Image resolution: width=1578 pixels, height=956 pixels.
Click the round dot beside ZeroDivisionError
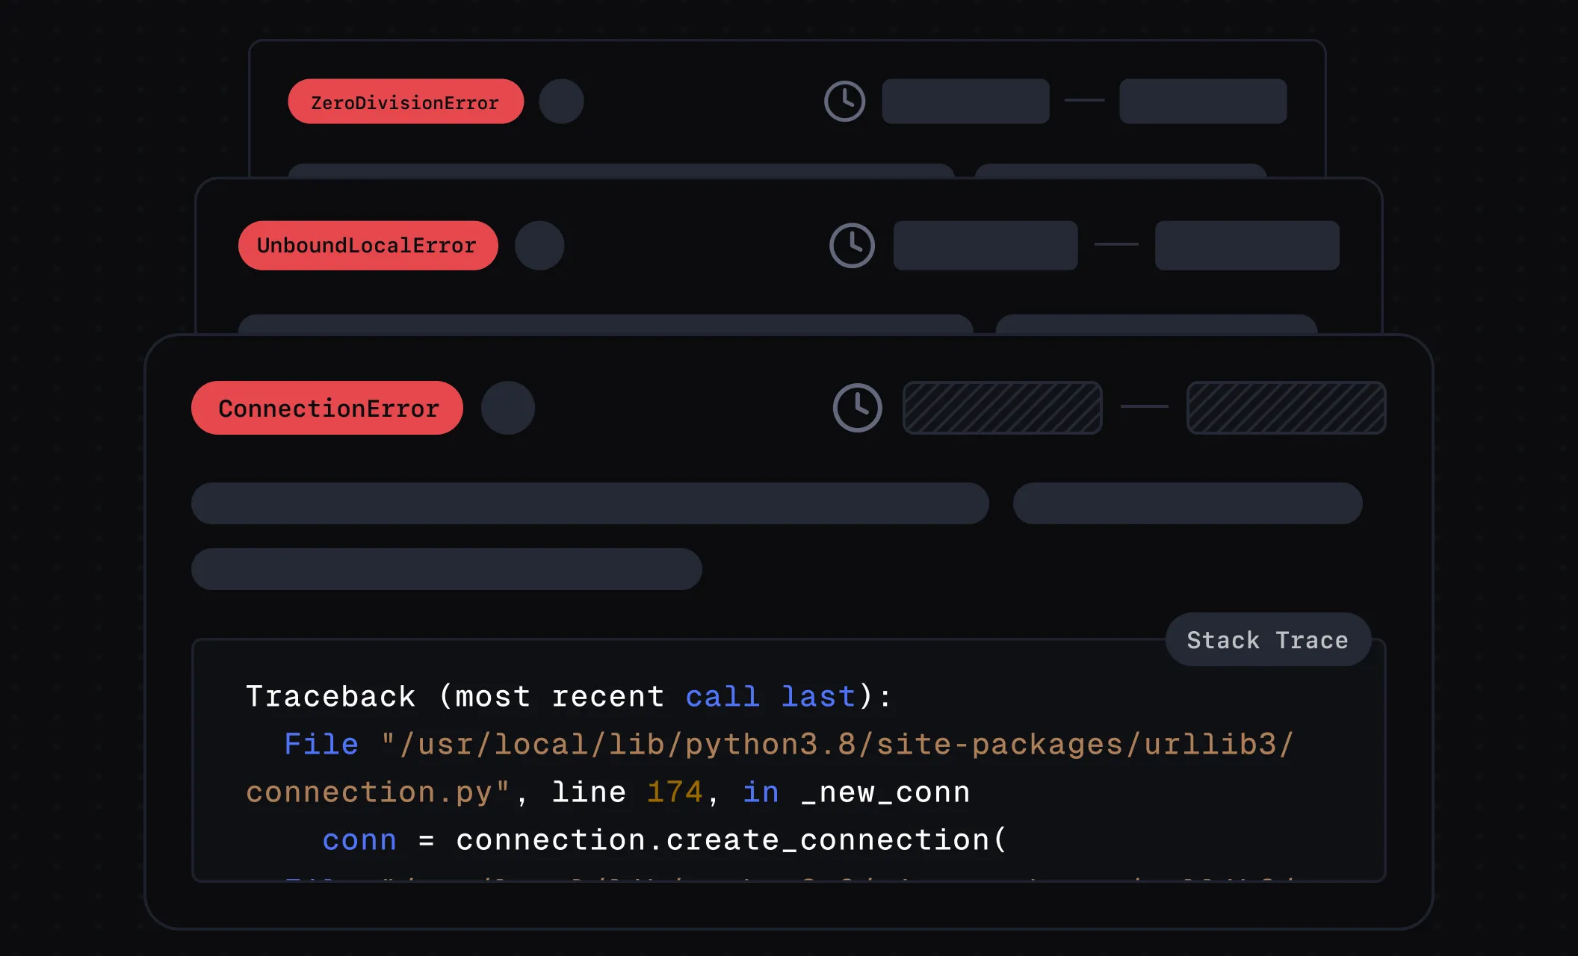pyautogui.click(x=561, y=101)
